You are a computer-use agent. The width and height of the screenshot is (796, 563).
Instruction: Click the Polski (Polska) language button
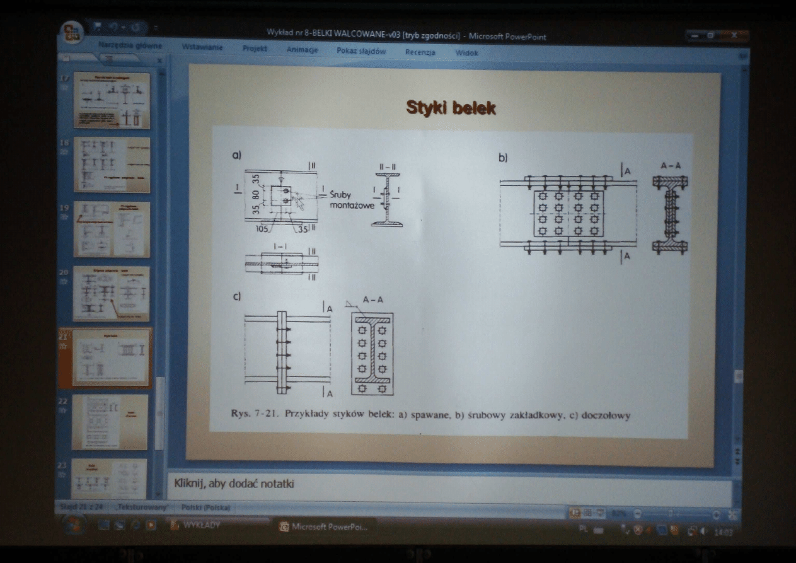(205, 508)
